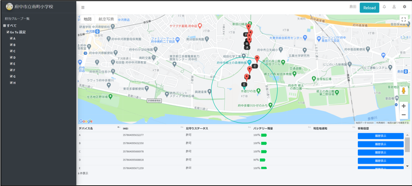This screenshot has height=186, width=412.
Task: Switch map to 航空写真 view
Action: pyautogui.click(x=106, y=19)
